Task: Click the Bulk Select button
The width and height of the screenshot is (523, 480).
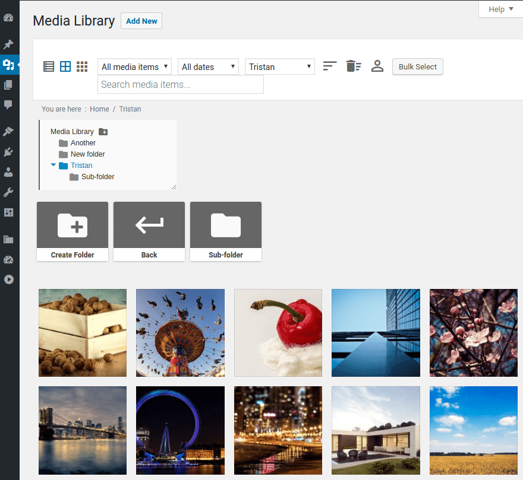Action: click(417, 66)
